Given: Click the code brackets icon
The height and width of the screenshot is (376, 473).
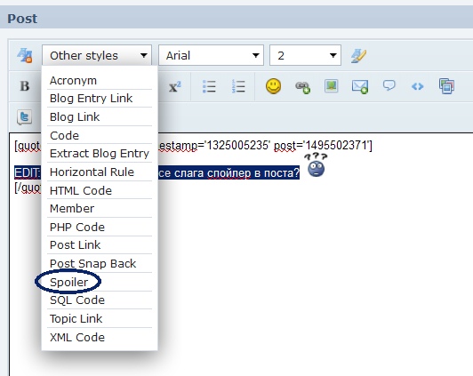Looking at the screenshot, I should click(418, 87).
